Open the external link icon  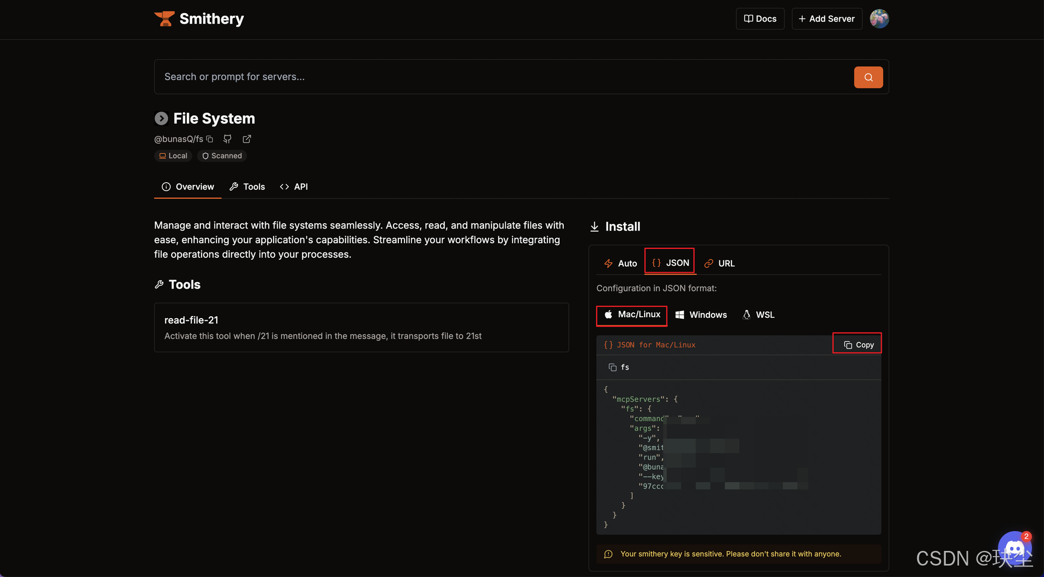pos(247,139)
